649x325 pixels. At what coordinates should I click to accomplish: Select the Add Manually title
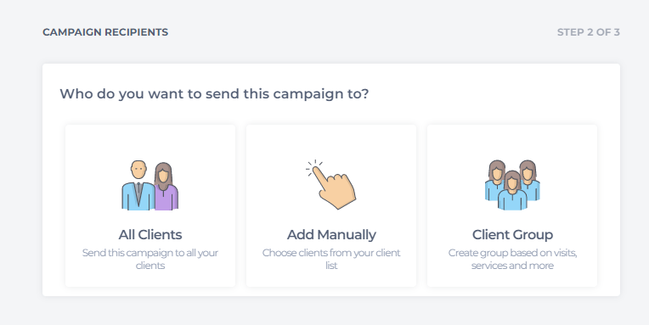tap(331, 234)
